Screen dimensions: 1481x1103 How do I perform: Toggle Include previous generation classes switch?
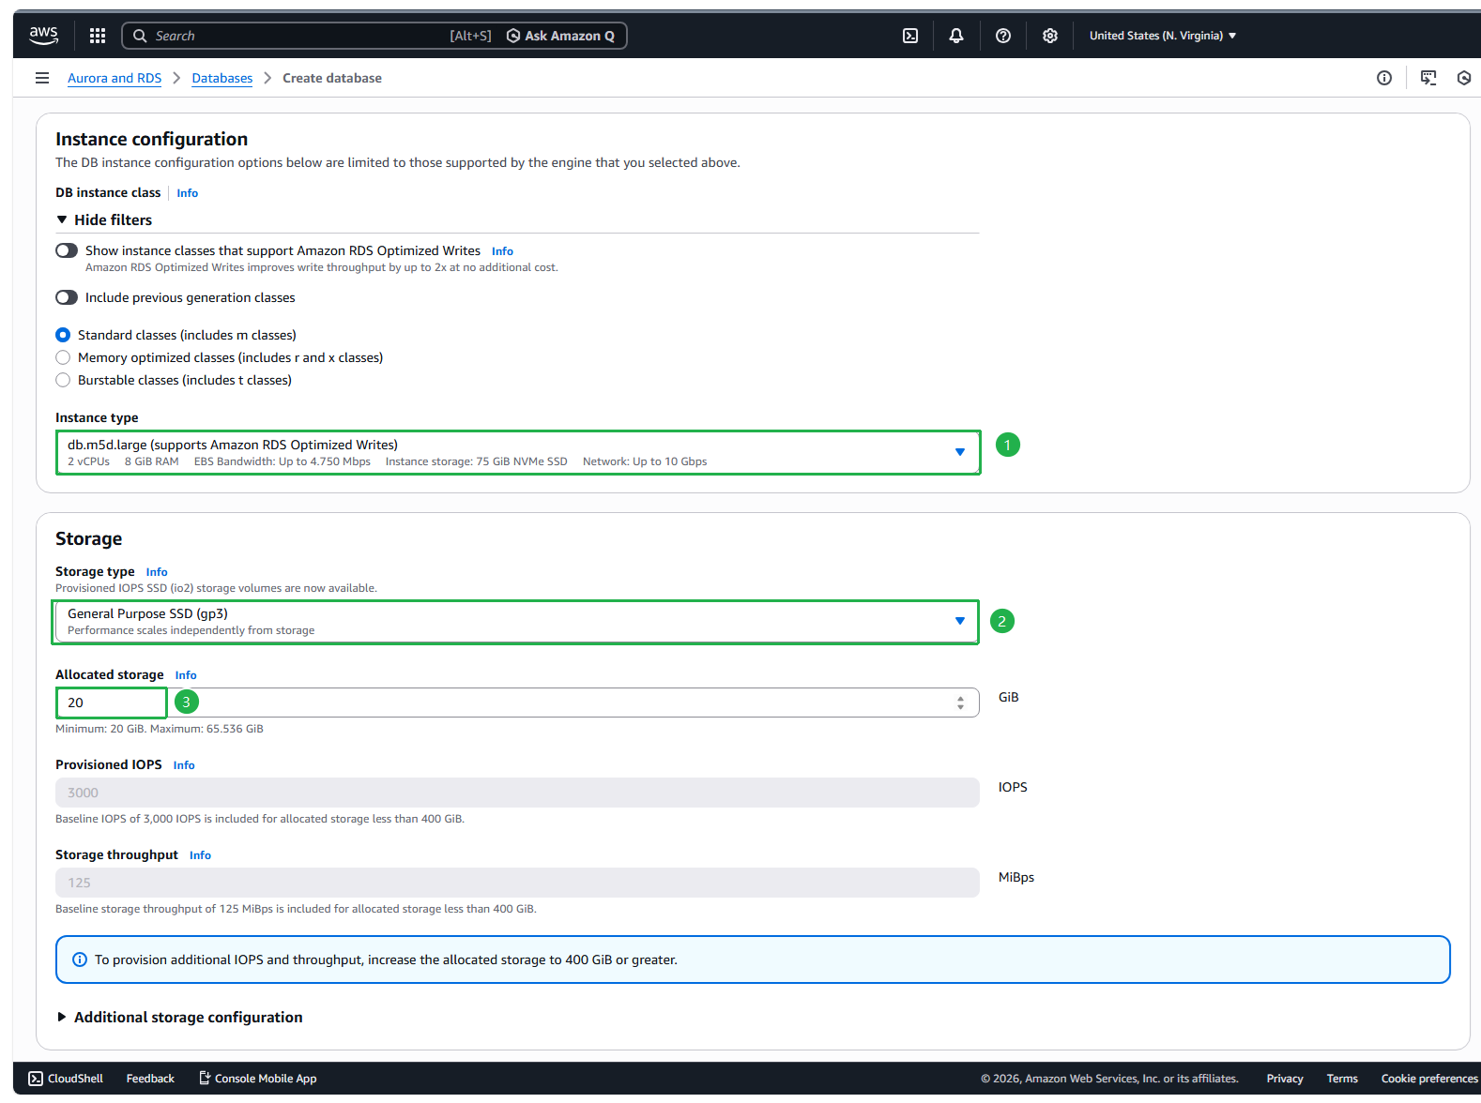click(67, 297)
